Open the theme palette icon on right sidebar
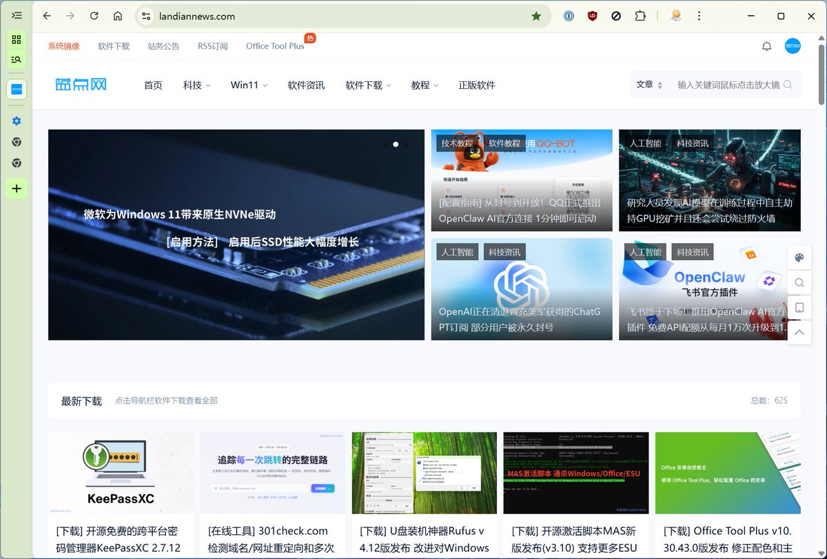This screenshot has height=559, width=827. [799, 257]
